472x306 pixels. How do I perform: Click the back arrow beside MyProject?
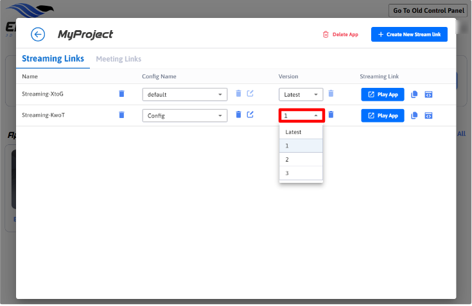click(38, 35)
